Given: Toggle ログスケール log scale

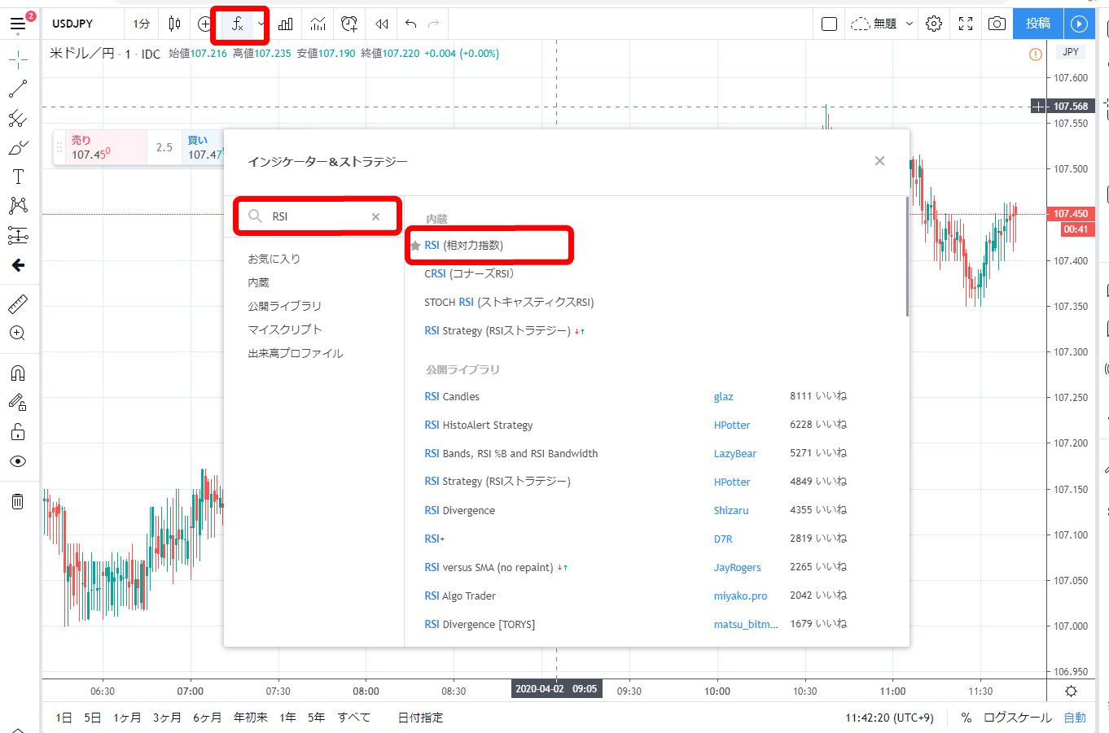Looking at the screenshot, I should (1018, 718).
